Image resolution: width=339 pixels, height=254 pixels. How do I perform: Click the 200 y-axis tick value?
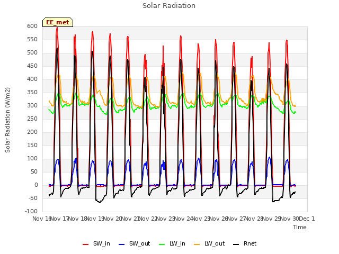pyautogui.click(x=32, y=132)
